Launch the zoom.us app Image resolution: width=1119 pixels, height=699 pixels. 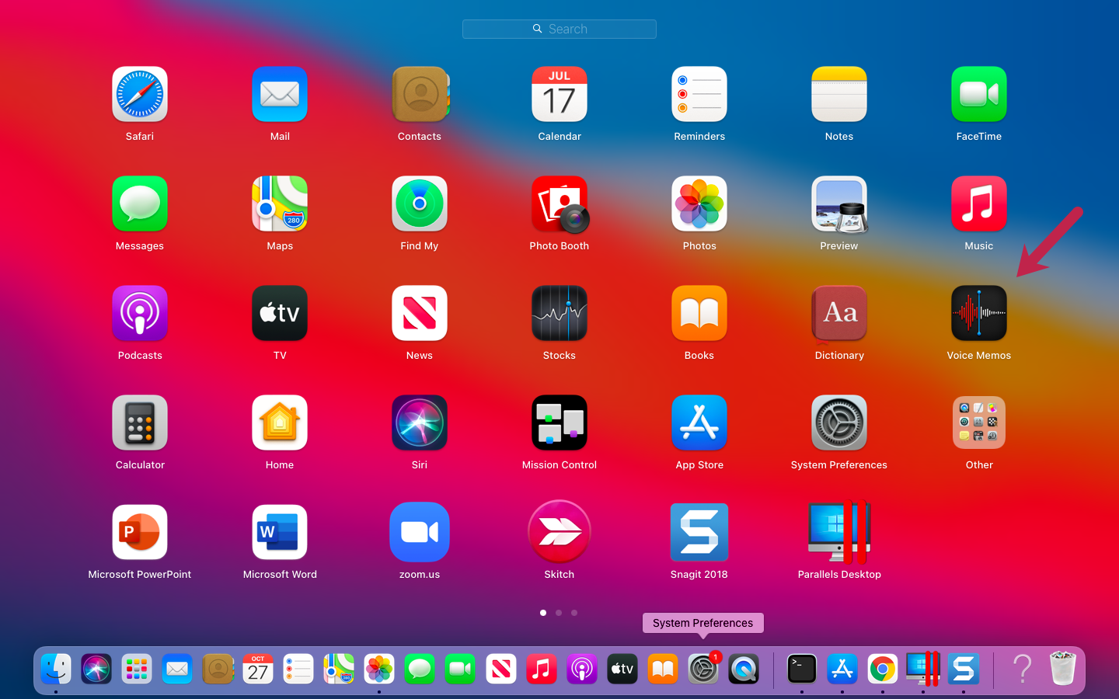[x=419, y=532]
